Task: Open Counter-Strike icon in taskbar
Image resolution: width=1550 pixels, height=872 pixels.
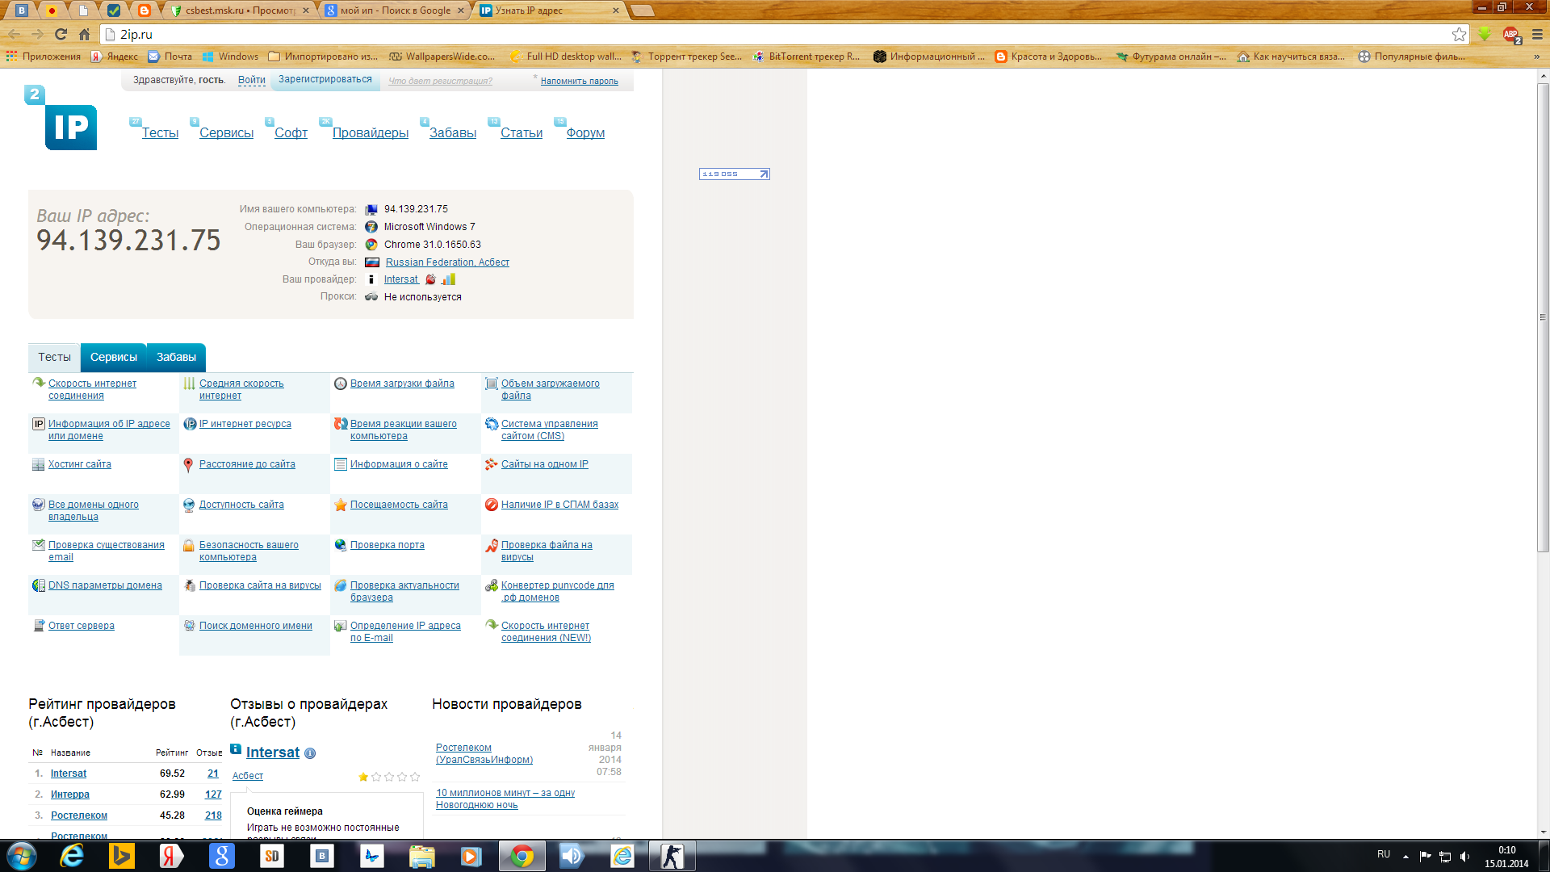Action: pyautogui.click(x=672, y=856)
